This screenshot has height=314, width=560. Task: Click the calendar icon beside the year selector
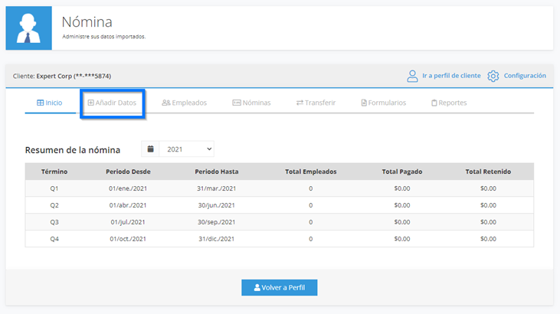click(150, 149)
